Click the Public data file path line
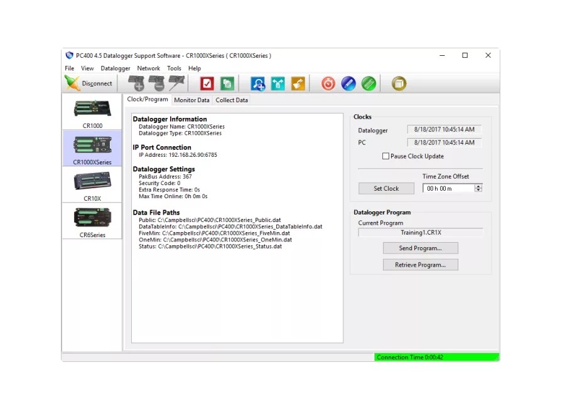 click(x=210, y=220)
